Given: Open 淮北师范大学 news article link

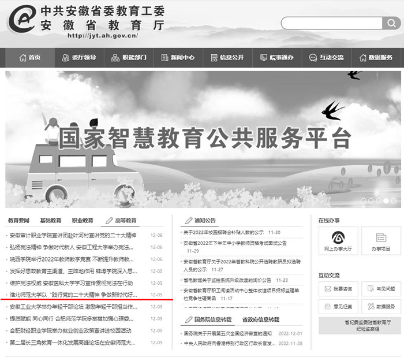Looking at the screenshot, I should pyautogui.click(x=78, y=295).
